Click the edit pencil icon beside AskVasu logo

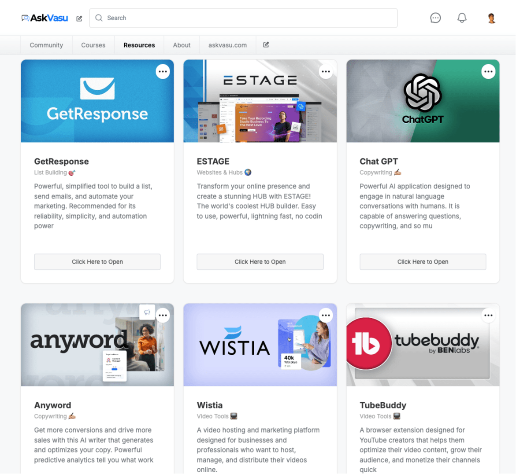(x=79, y=18)
